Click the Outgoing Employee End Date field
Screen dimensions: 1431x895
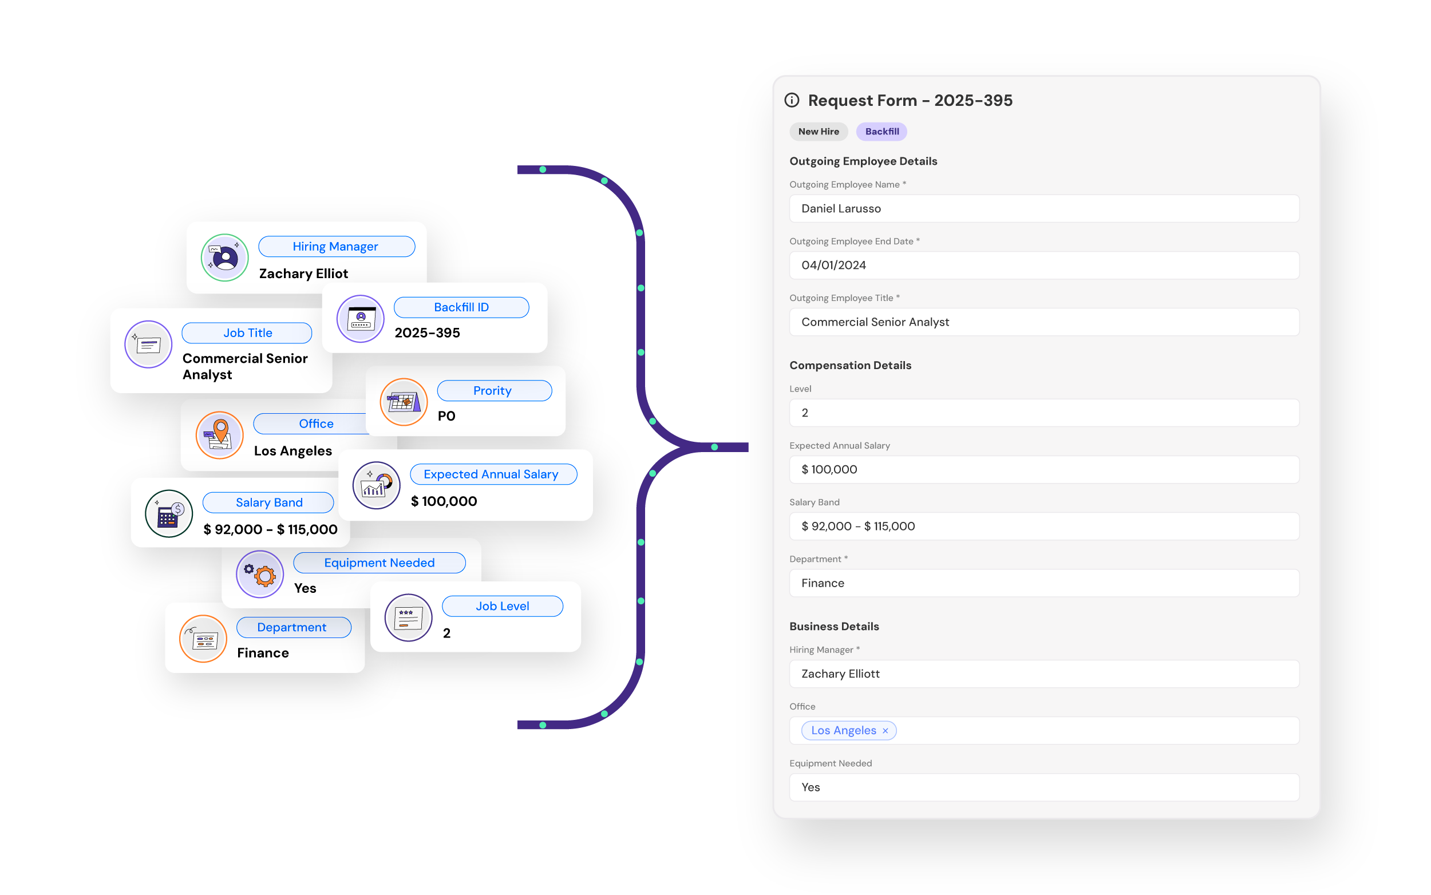1044,265
